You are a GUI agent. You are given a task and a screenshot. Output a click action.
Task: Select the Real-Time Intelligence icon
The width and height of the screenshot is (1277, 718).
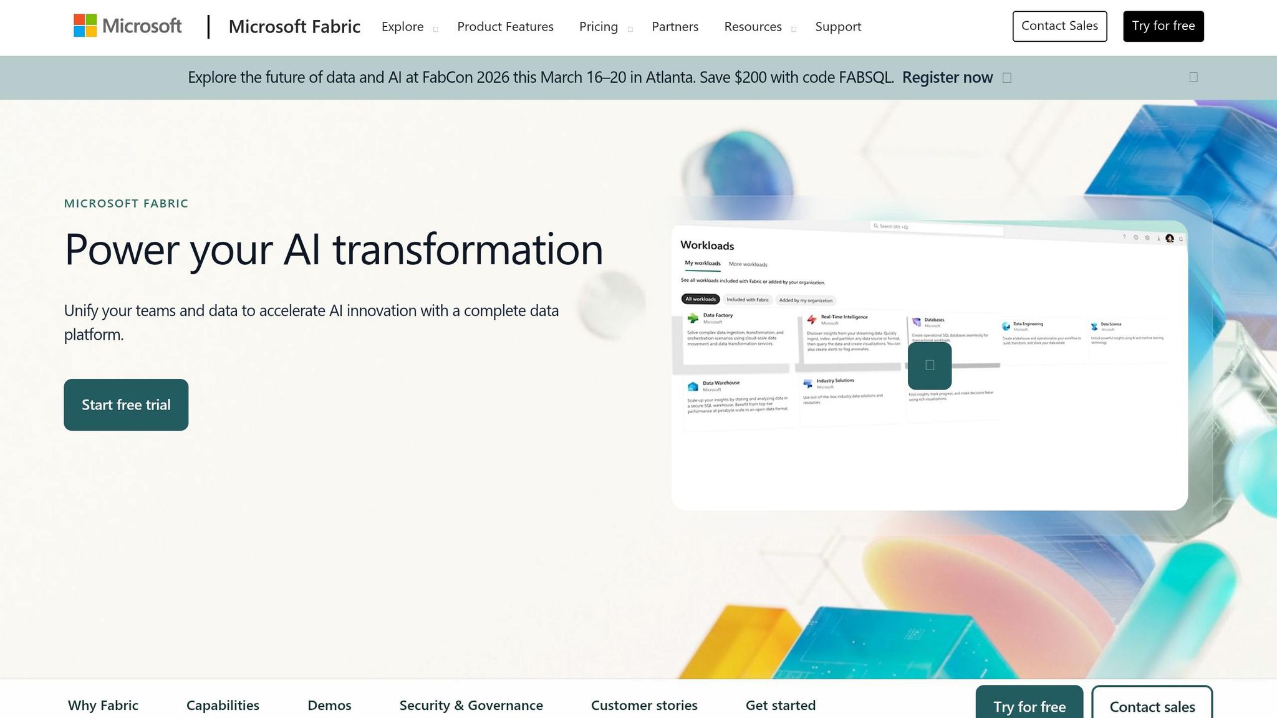tap(812, 320)
